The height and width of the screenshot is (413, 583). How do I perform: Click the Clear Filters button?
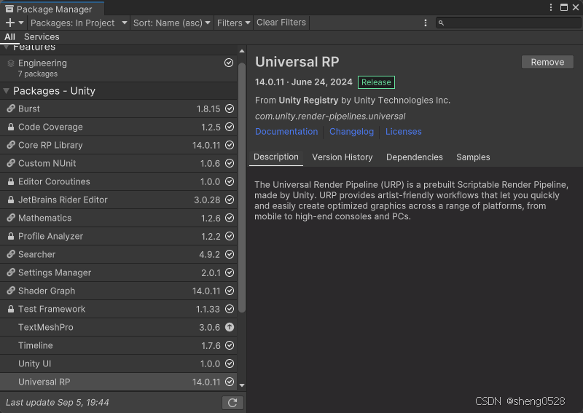[x=281, y=23]
